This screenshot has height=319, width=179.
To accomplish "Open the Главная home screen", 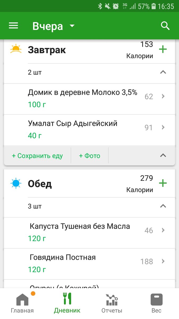I will [x=22, y=302].
